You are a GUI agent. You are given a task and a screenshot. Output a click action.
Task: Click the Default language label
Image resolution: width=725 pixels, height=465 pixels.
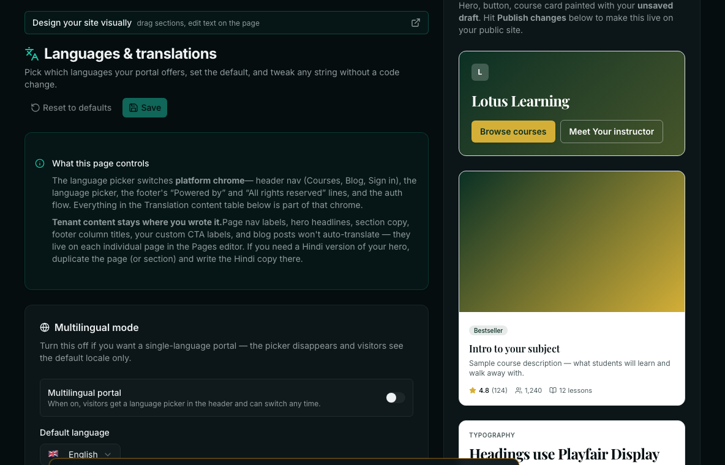coord(75,433)
